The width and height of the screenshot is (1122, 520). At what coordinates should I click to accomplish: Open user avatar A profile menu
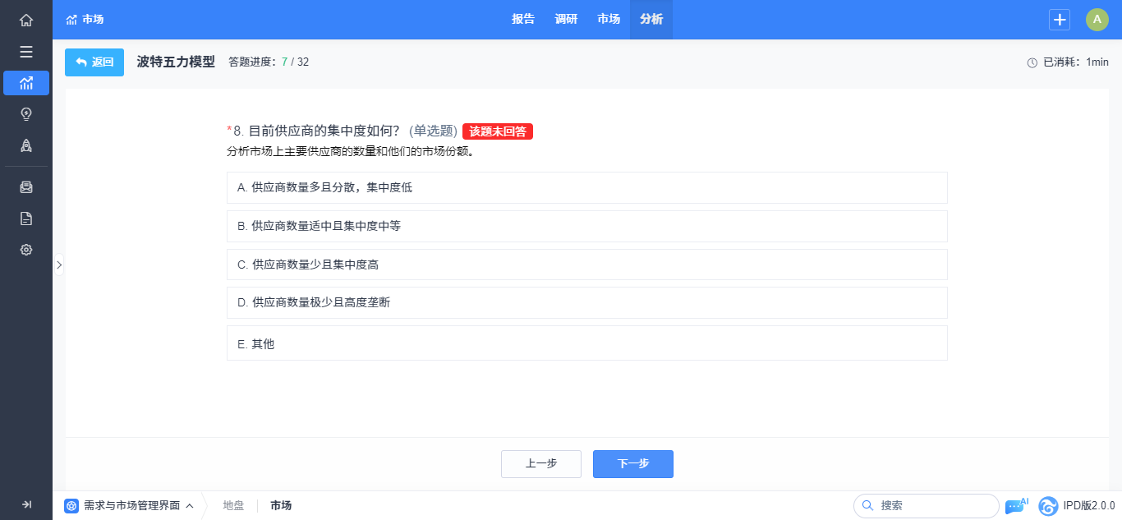click(1097, 20)
